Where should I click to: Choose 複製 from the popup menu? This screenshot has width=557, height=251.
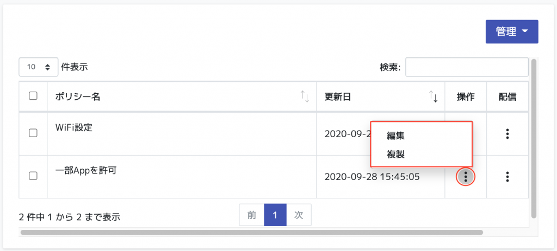point(396,155)
